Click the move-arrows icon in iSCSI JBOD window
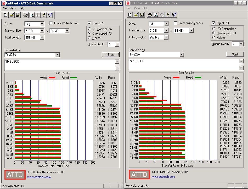 point(162,15)
